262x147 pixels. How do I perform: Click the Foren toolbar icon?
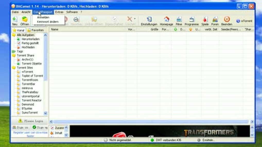click(215, 21)
